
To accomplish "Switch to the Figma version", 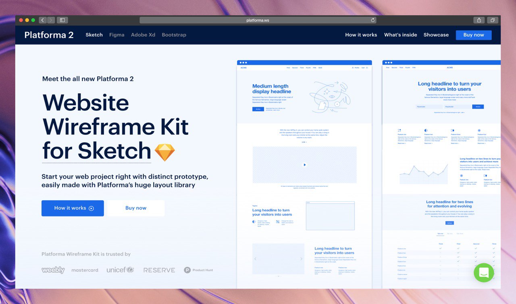I will [117, 35].
